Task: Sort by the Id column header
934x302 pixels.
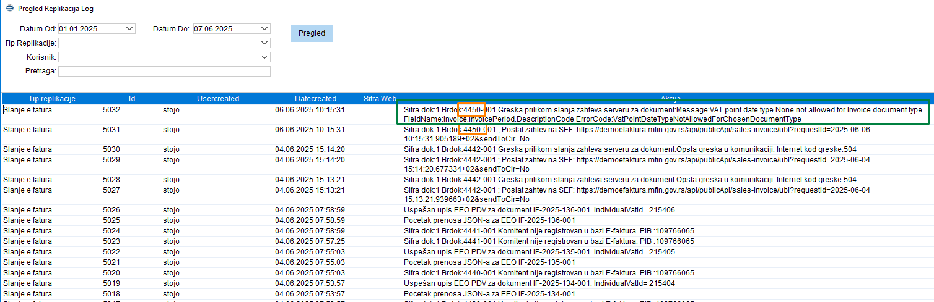Action: click(132, 99)
